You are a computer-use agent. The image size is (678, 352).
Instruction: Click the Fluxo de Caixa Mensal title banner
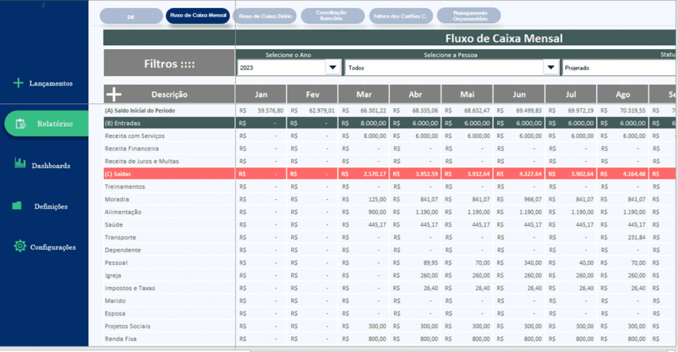click(389, 38)
